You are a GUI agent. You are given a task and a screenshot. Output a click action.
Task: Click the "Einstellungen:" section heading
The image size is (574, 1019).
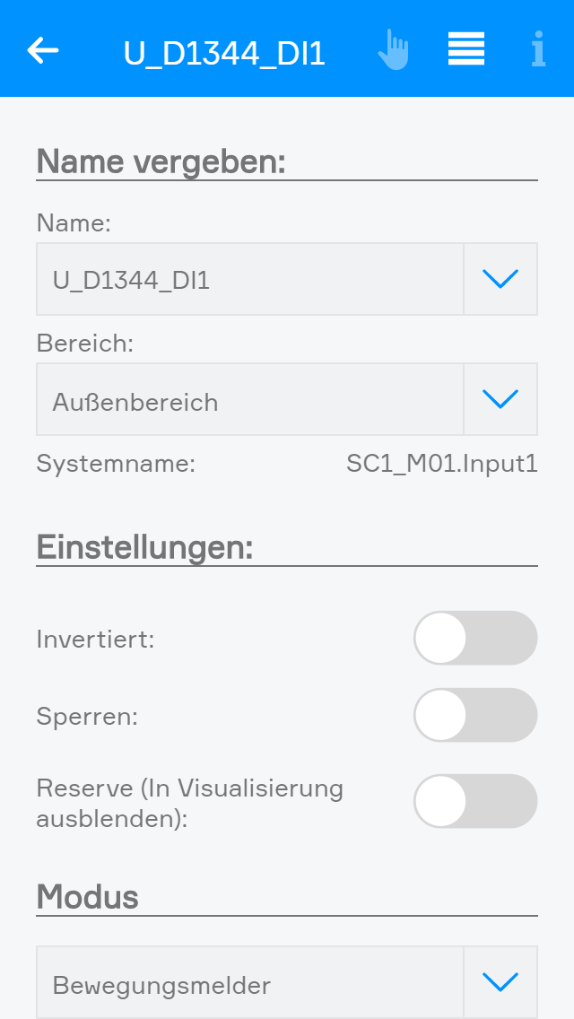pyautogui.click(x=144, y=546)
